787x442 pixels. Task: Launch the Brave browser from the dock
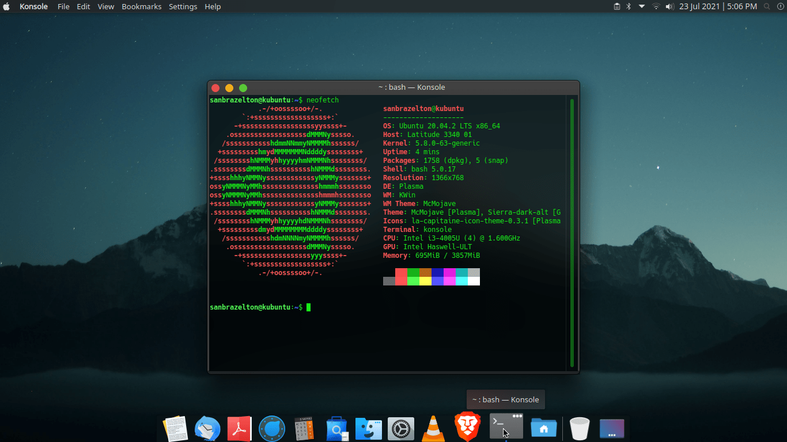coord(467,428)
